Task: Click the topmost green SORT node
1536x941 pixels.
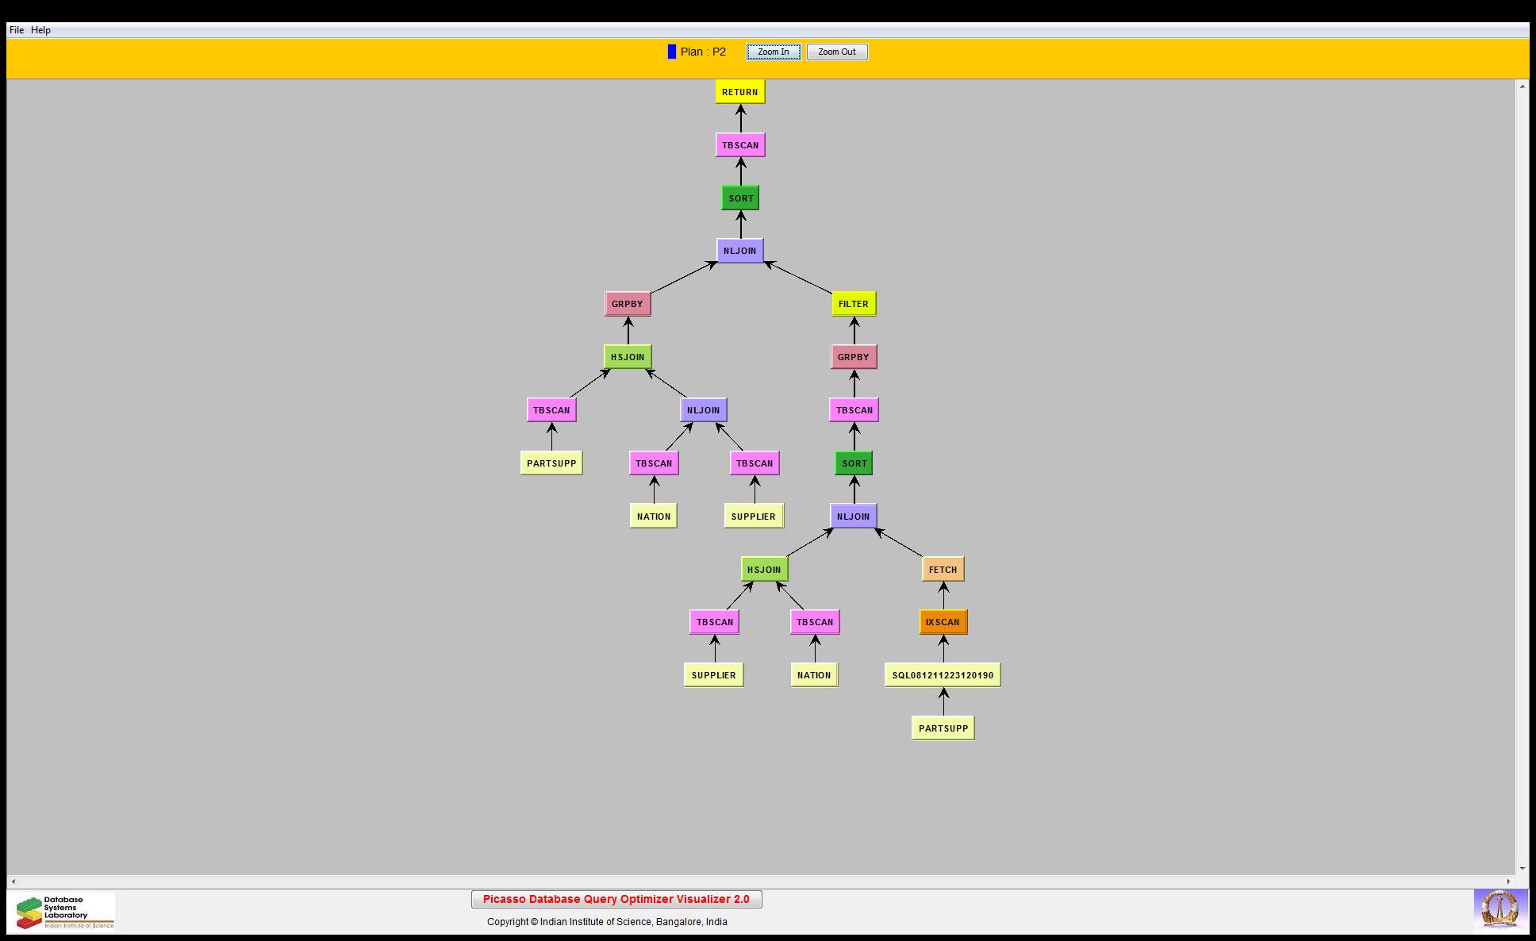Action: [740, 198]
